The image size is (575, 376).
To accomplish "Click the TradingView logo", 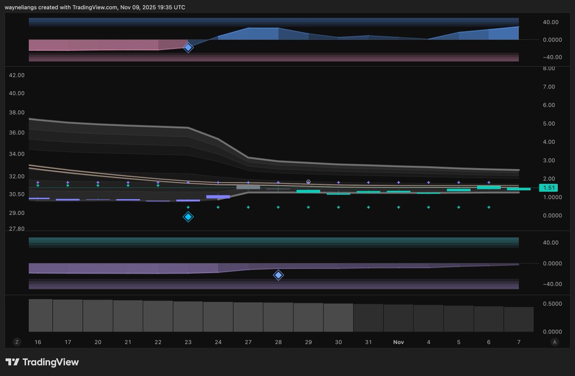I will (x=42, y=362).
